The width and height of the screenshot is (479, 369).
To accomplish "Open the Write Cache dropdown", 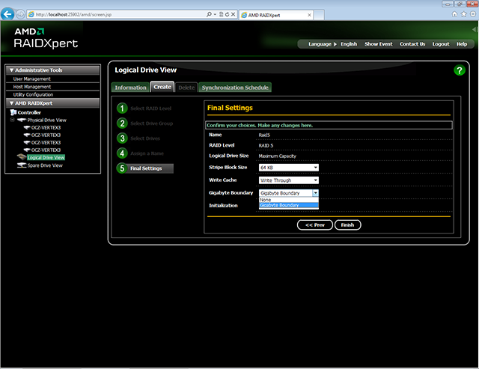I will [x=289, y=180].
